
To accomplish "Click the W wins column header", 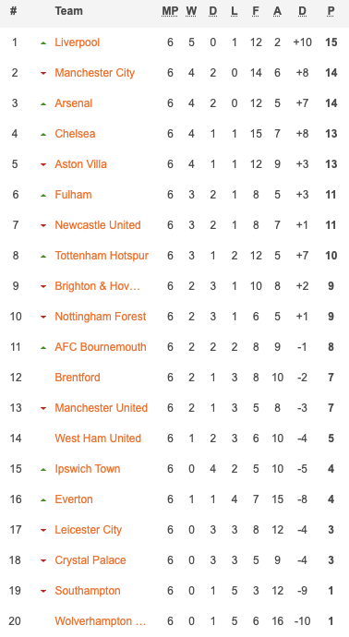I will pyautogui.click(x=191, y=11).
